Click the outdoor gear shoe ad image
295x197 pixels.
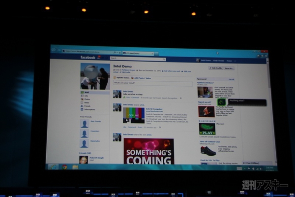(x=207, y=151)
